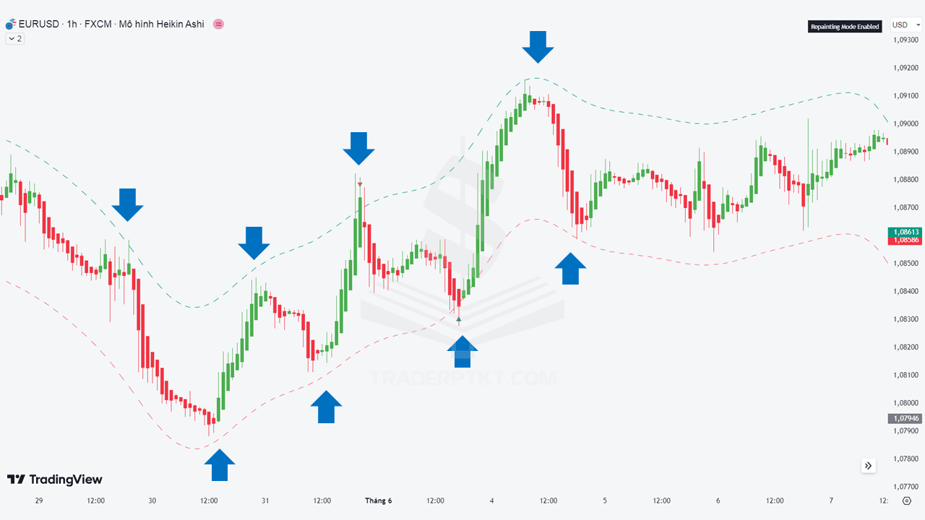
Task: Click the TradingView logo
Action: 55,480
